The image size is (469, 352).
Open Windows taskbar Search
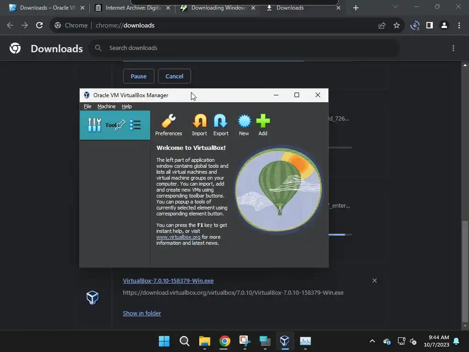pos(184,341)
